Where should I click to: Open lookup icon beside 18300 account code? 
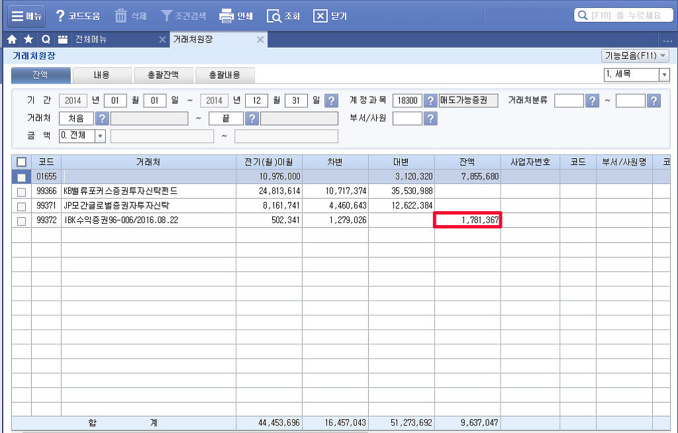(x=430, y=101)
